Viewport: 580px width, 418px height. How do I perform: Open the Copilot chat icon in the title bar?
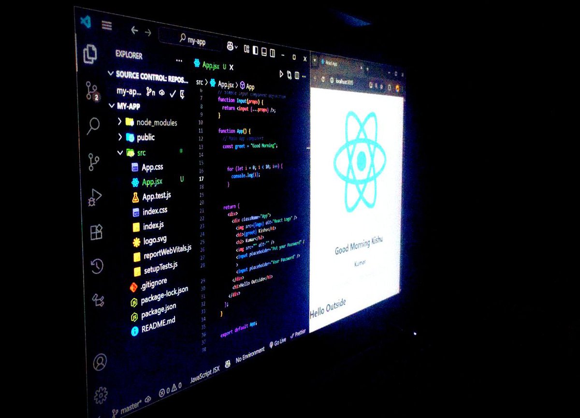(231, 46)
